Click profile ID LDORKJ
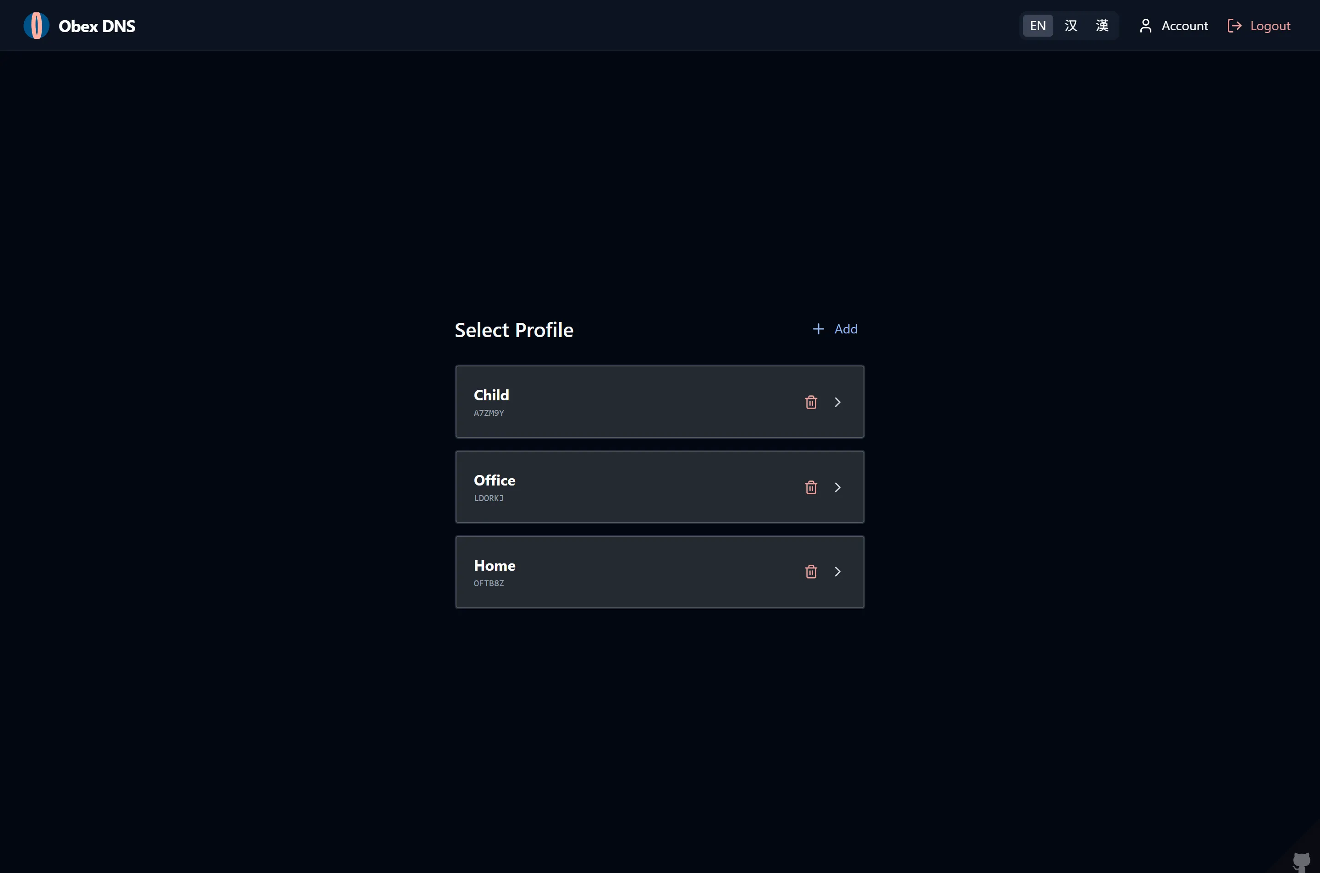The width and height of the screenshot is (1320, 873). click(x=489, y=498)
